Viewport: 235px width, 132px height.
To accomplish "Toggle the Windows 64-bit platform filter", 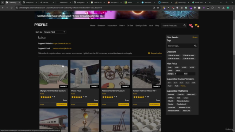I will click(x=174, y=111).
